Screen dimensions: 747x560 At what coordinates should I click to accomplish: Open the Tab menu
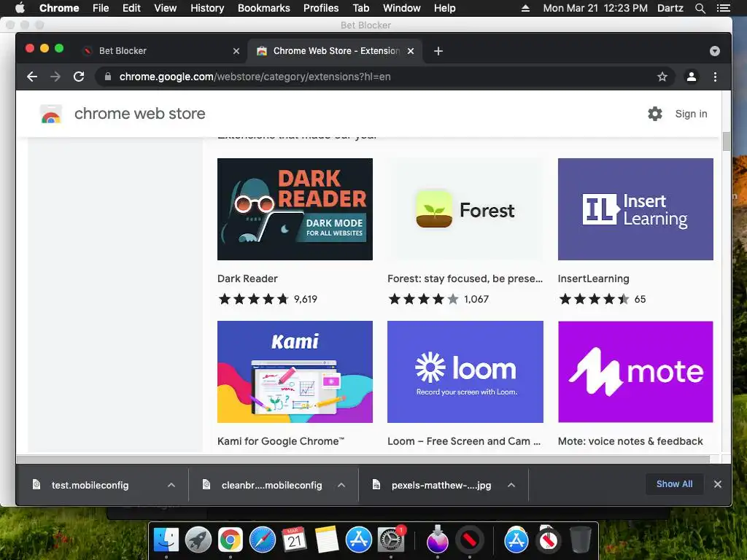360,8
